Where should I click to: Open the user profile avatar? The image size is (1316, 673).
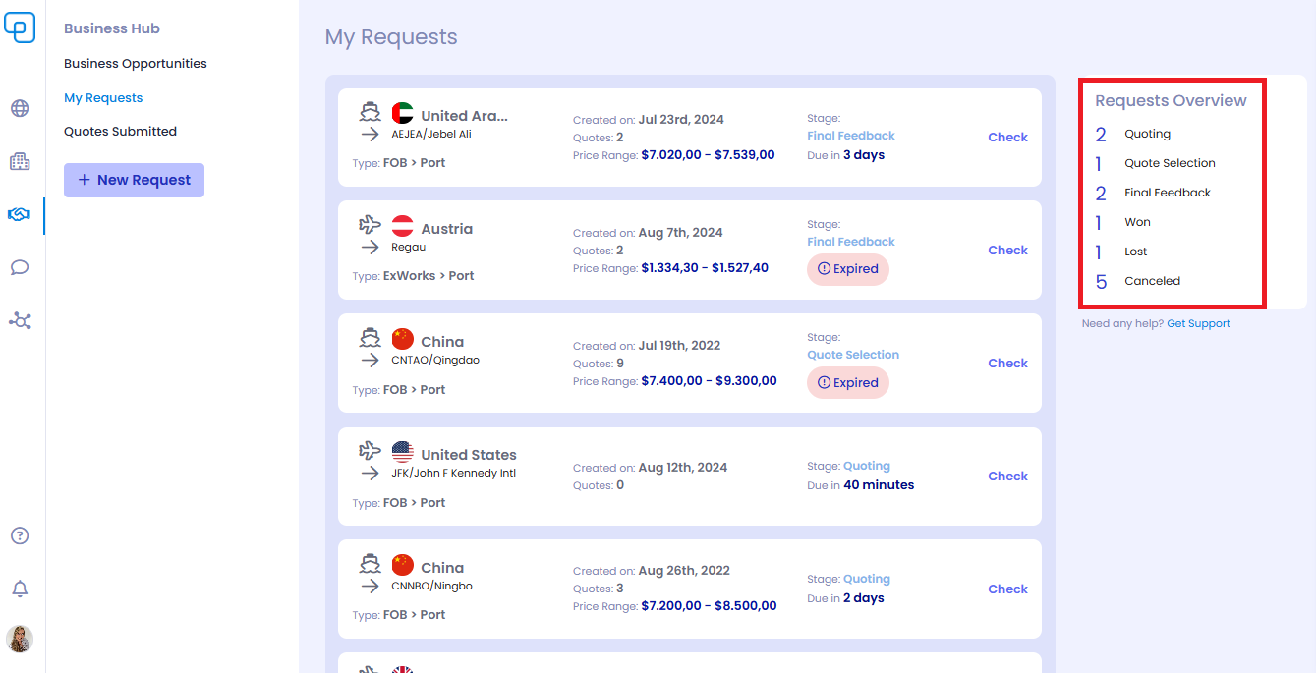[x=20, y=640]
